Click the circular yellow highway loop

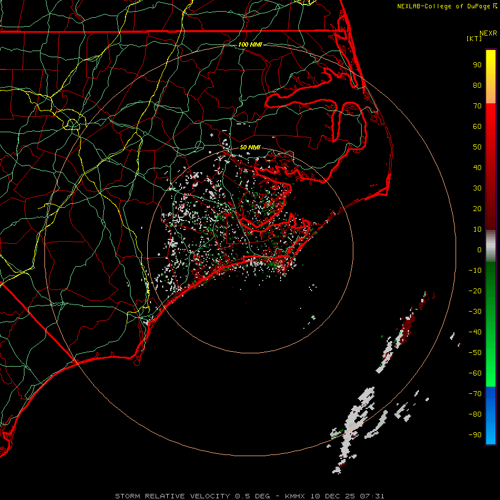(72, 123)
